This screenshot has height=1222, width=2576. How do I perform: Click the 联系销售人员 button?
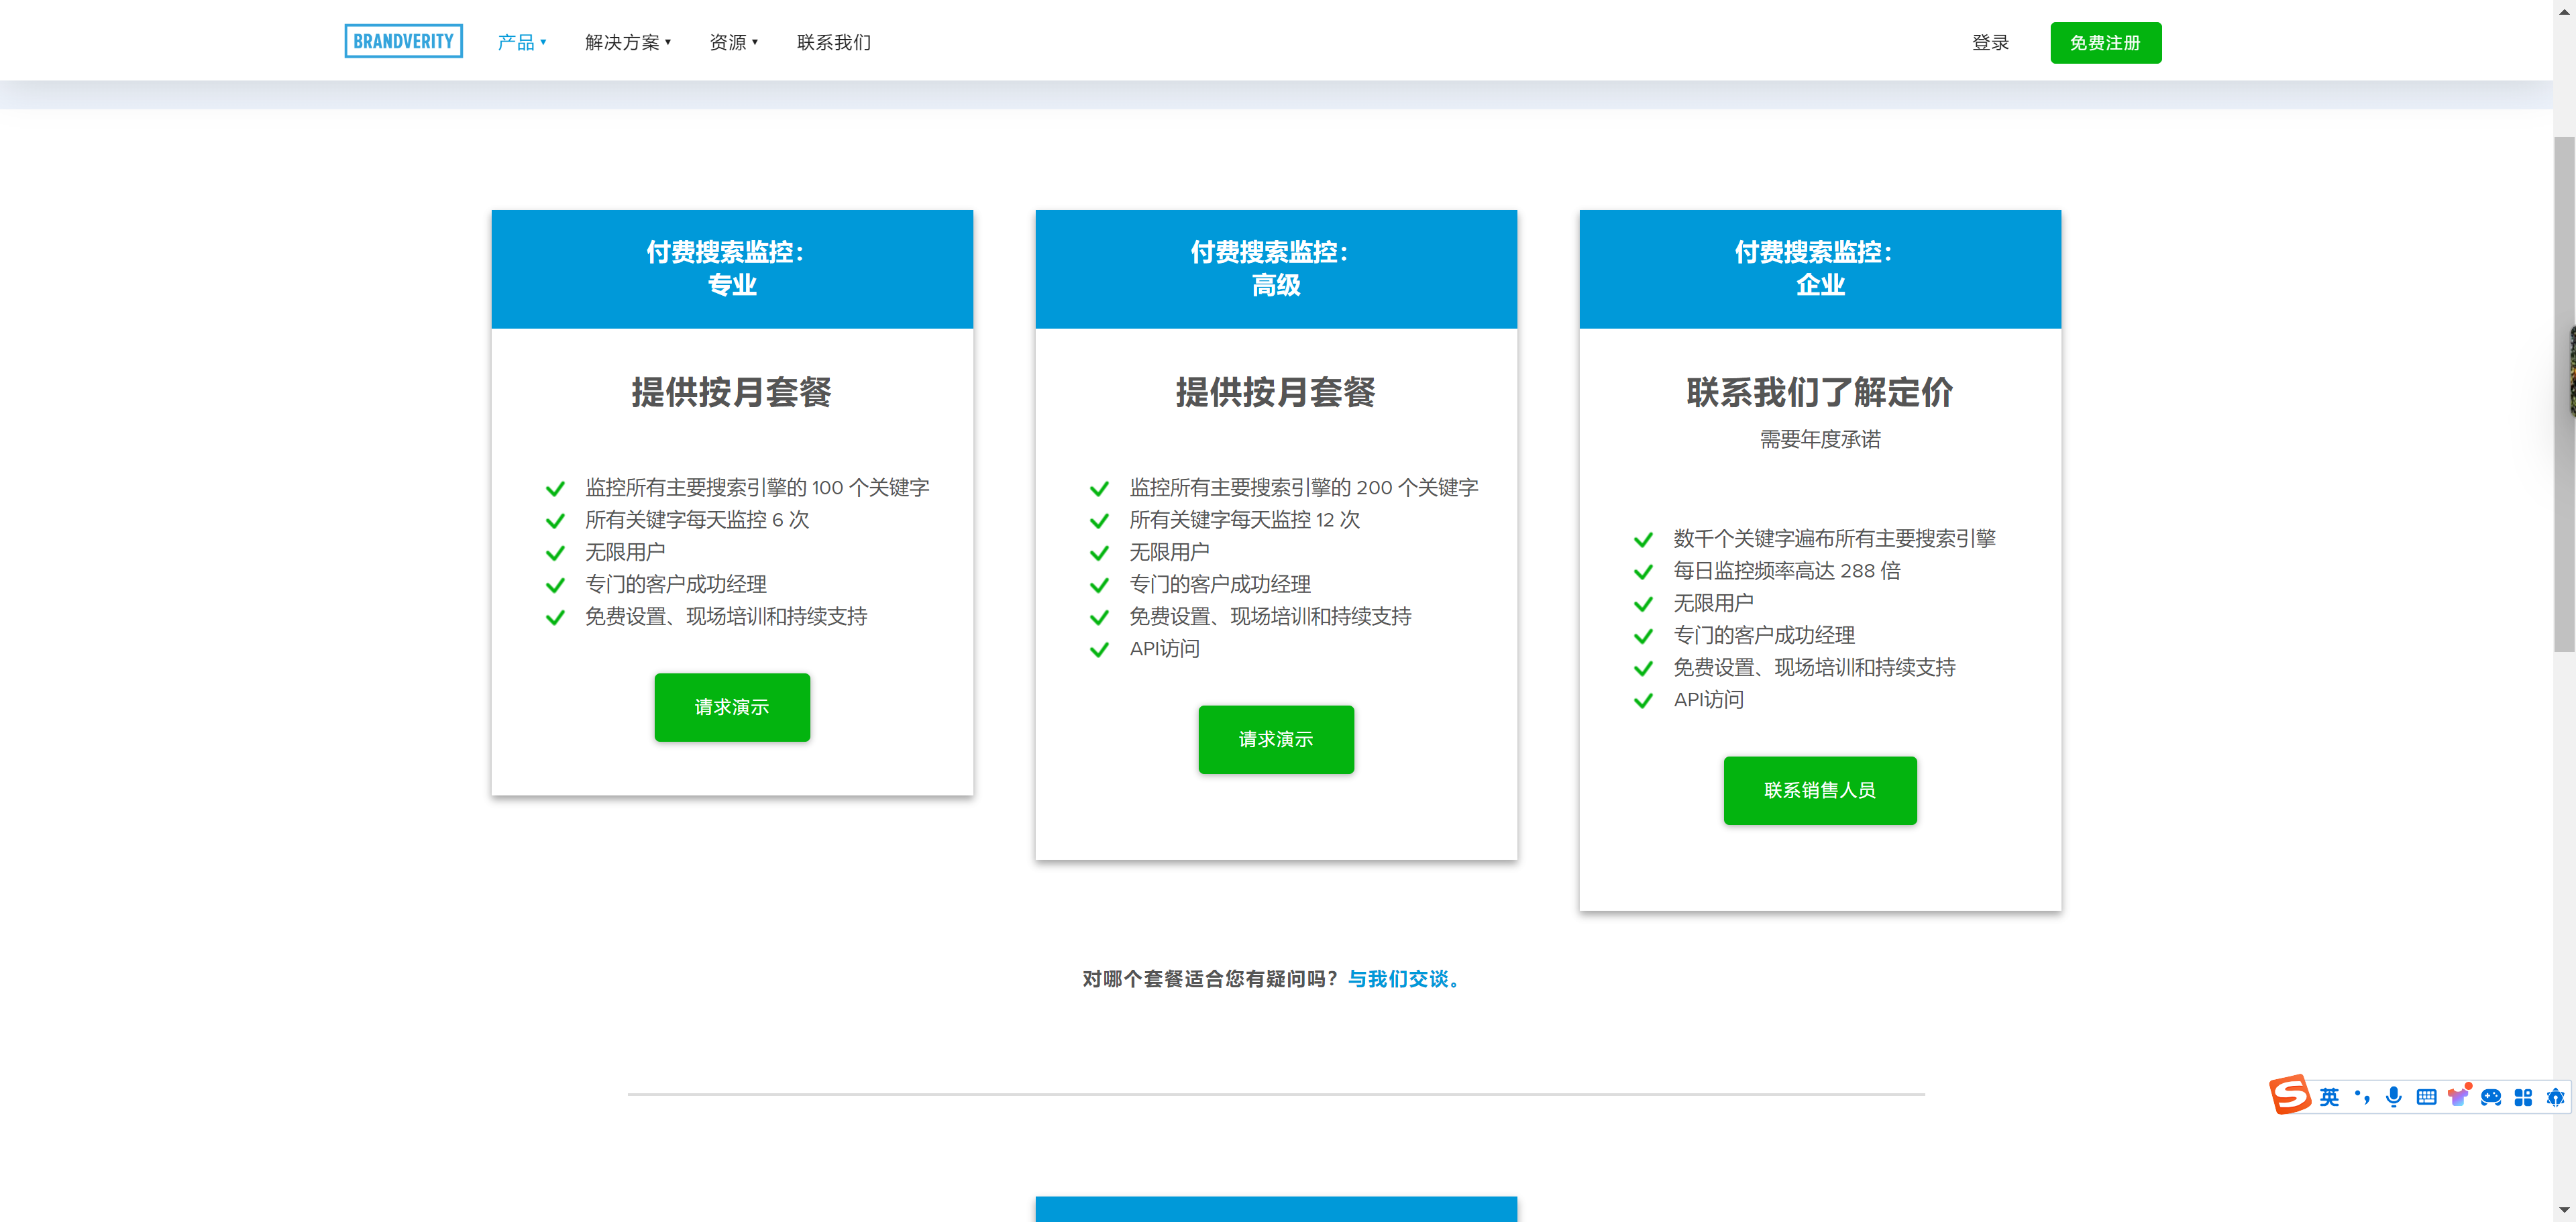pyautogui.click(x=1819, y=790)
